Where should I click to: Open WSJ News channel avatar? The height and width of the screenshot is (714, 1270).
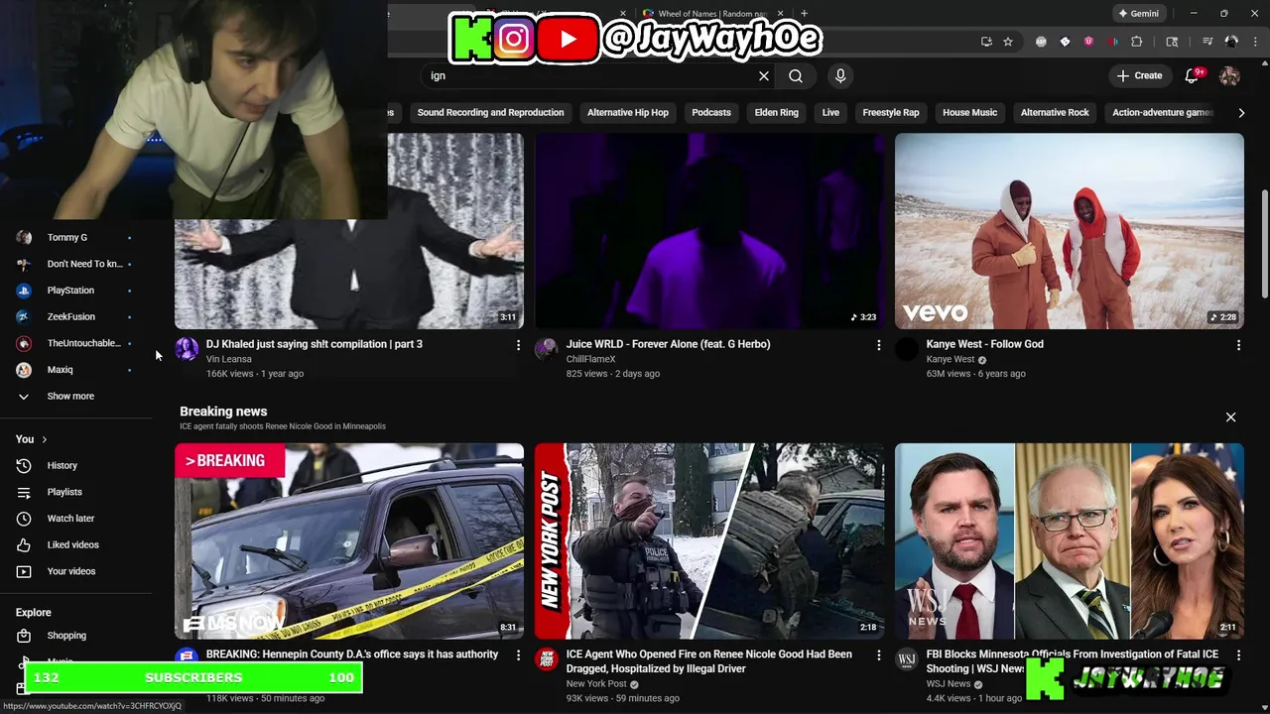(907, 658)
